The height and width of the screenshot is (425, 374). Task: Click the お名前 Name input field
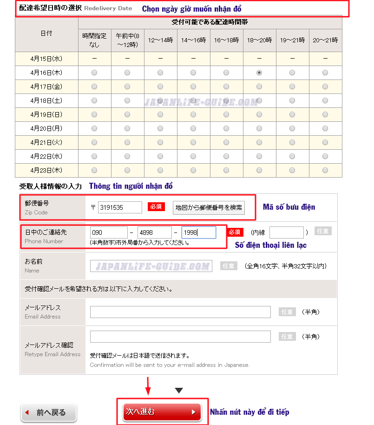pos(151,266)
